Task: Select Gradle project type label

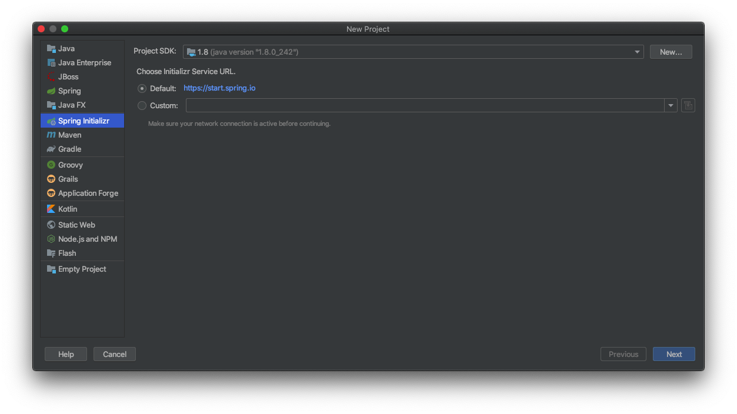Action: [70, 149]
